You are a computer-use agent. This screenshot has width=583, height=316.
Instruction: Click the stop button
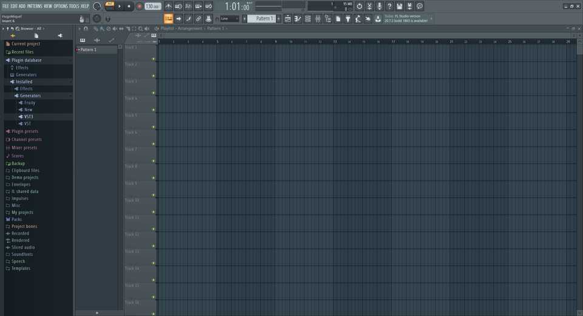tap(129, 6)
